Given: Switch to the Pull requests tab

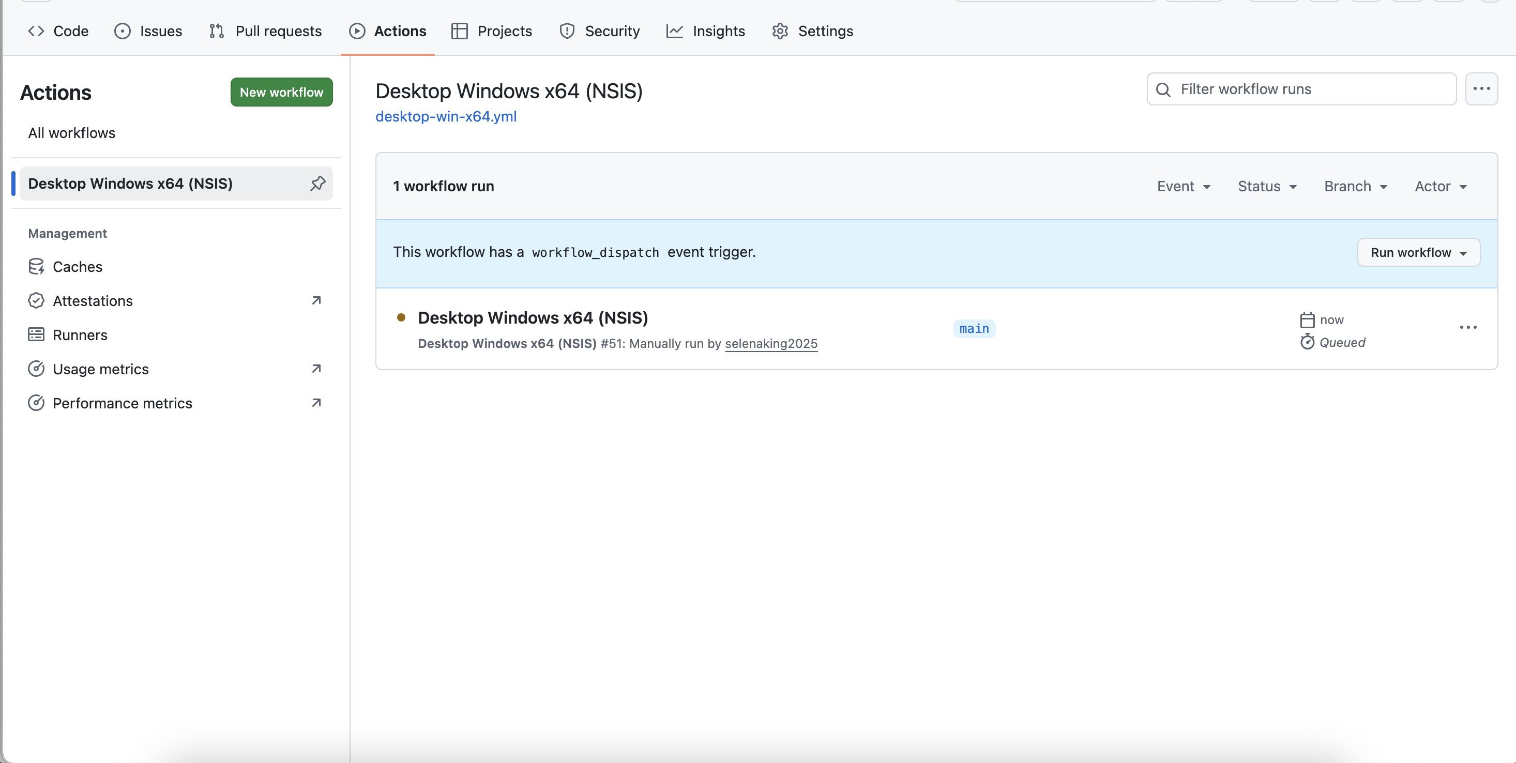Looking at the screenshot, I should click(x=265, y=31).
